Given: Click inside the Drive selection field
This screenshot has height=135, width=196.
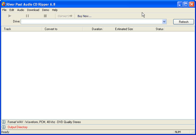Looking at the screenshot, I should point(92,22).
